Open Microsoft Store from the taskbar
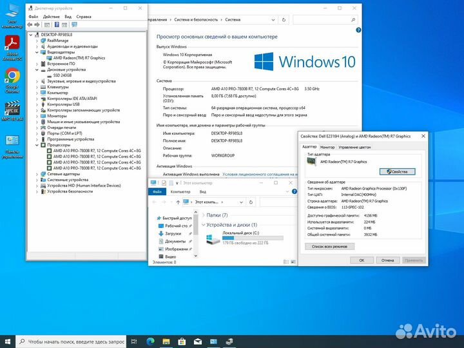 (x=182, y=342)
